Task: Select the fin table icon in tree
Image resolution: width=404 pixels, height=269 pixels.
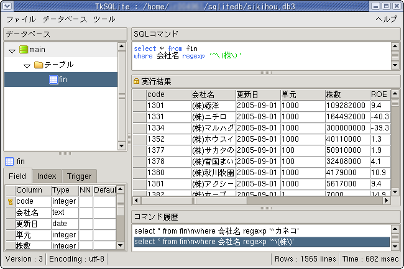Action: tap(53, 80)
